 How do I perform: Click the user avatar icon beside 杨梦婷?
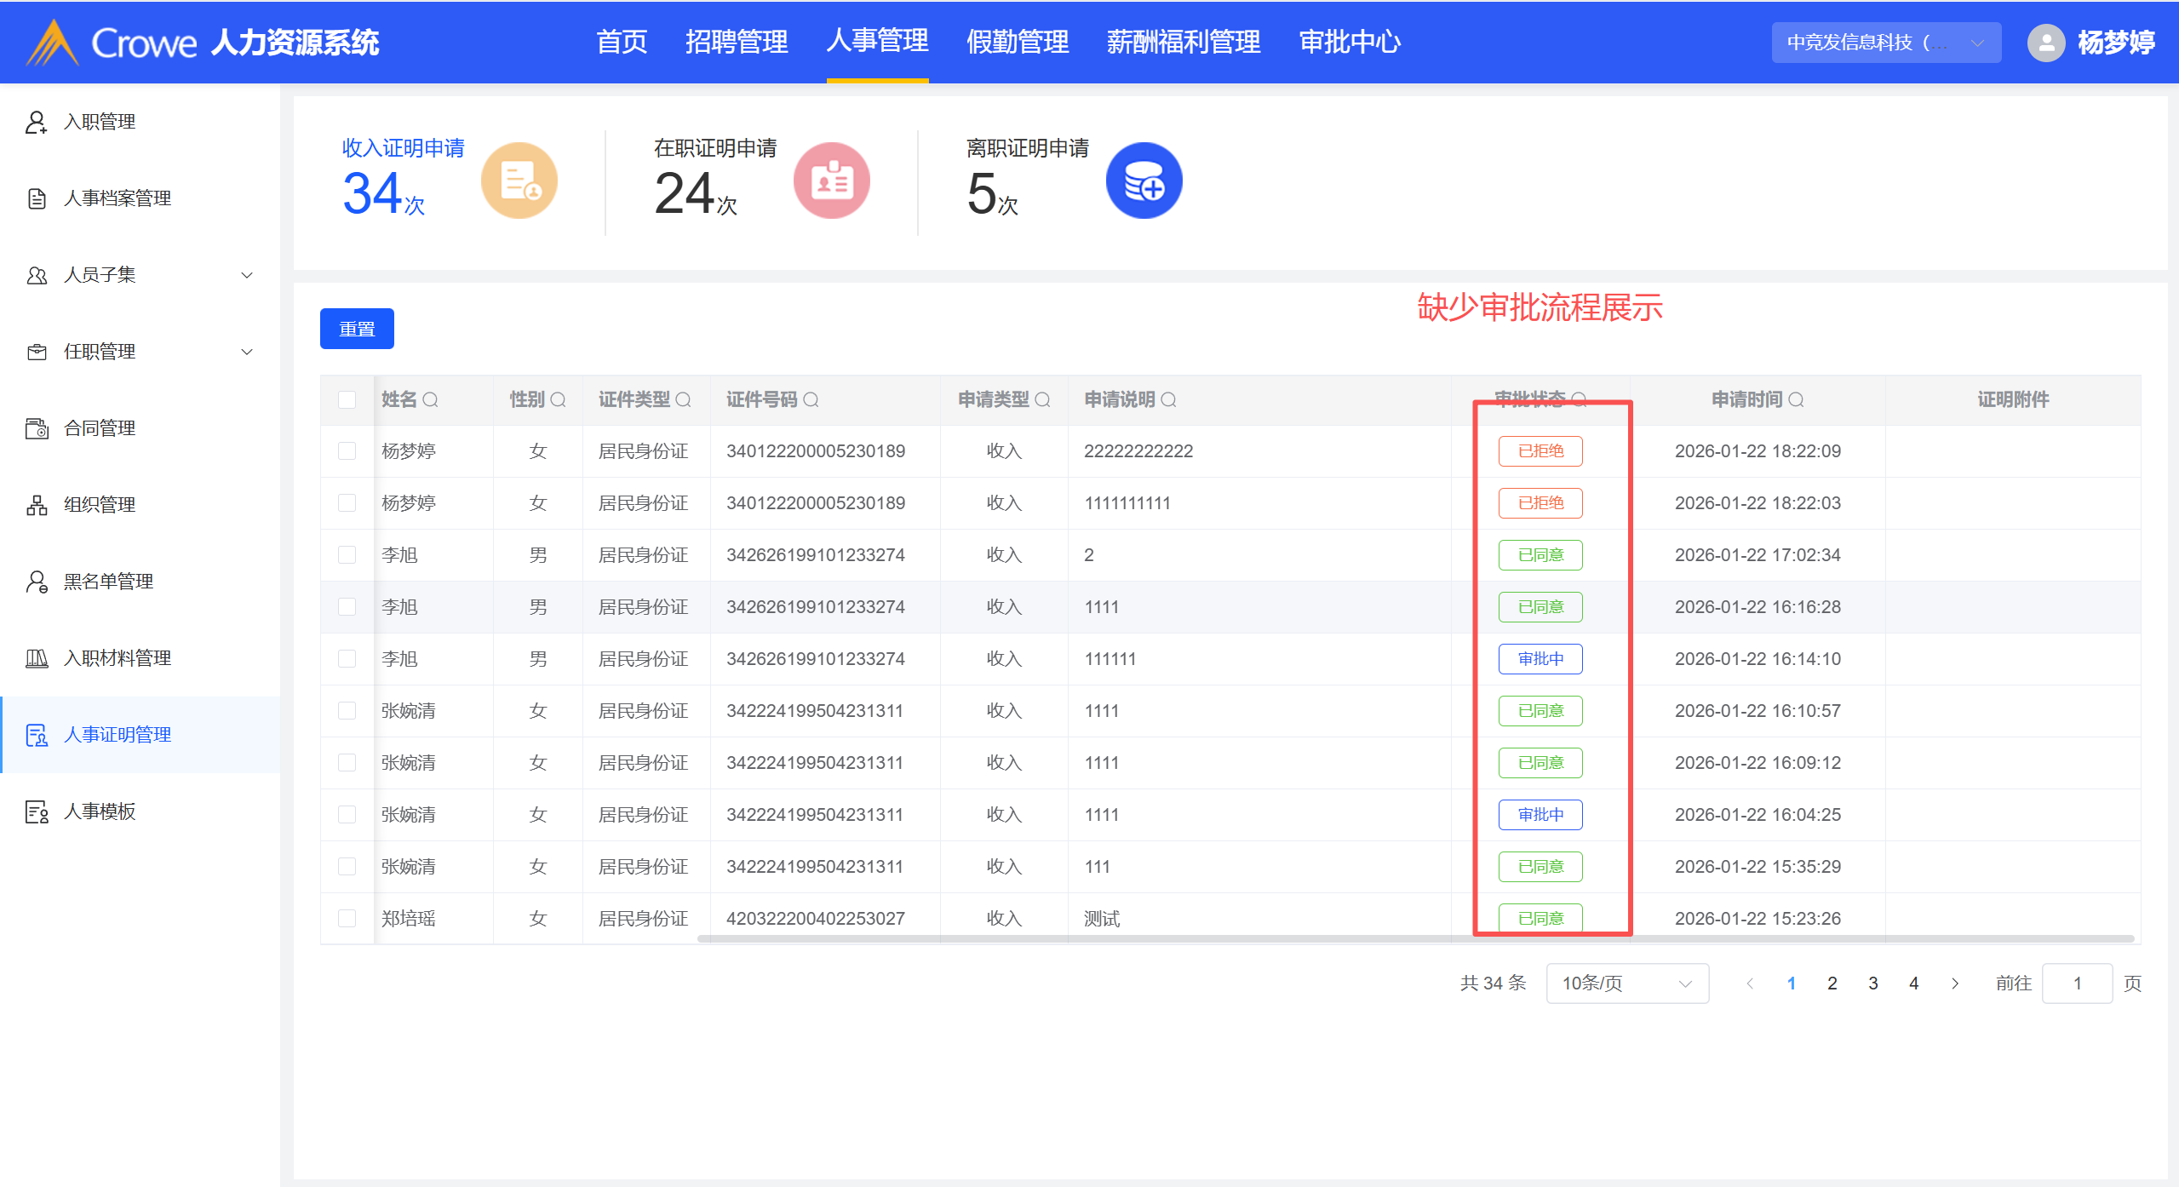[x=2045, y=43]
